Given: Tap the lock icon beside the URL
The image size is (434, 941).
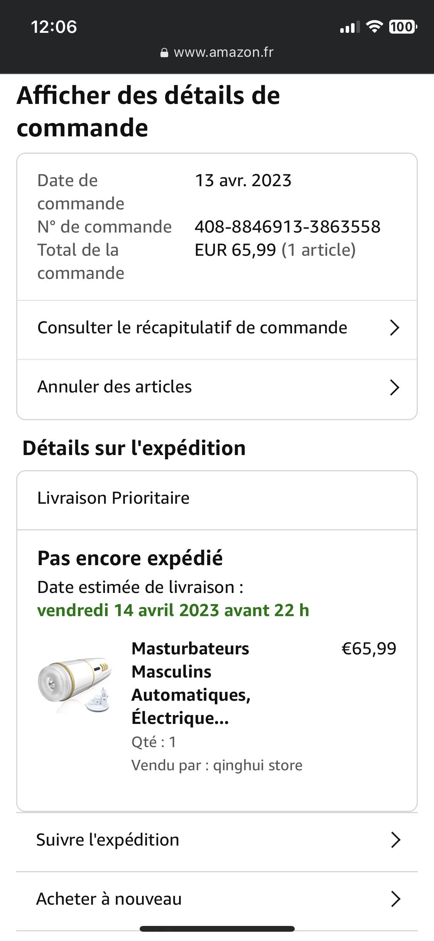Looking at the screenshot, I should pos(164,53).
